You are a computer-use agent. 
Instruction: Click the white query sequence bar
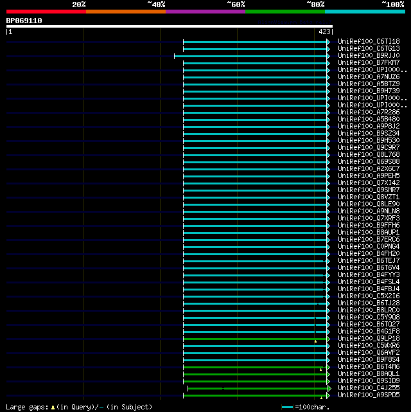[x=170, y=26]
